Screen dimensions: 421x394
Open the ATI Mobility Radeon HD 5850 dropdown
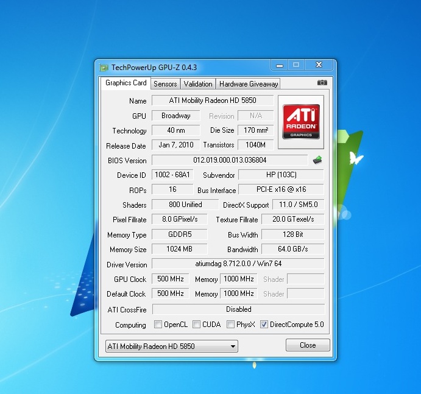click(172, 347)
